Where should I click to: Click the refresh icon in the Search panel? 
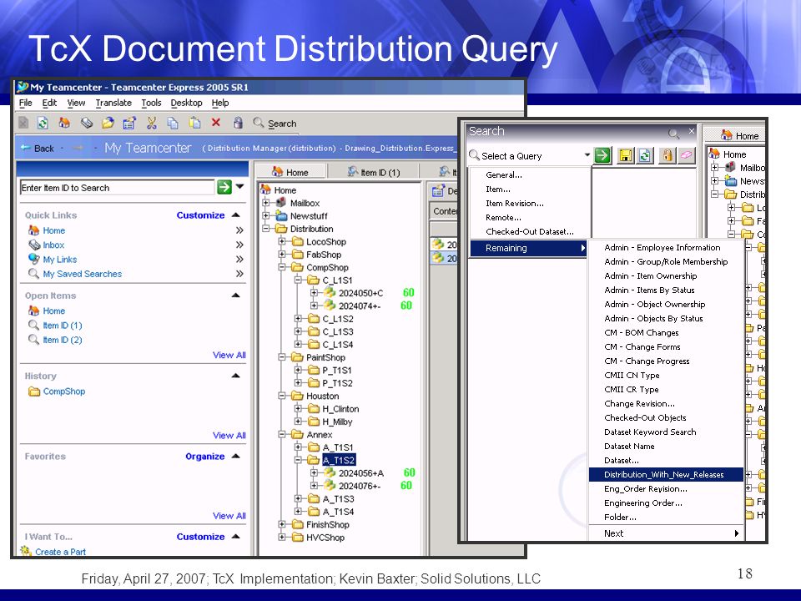pos(645,155)
